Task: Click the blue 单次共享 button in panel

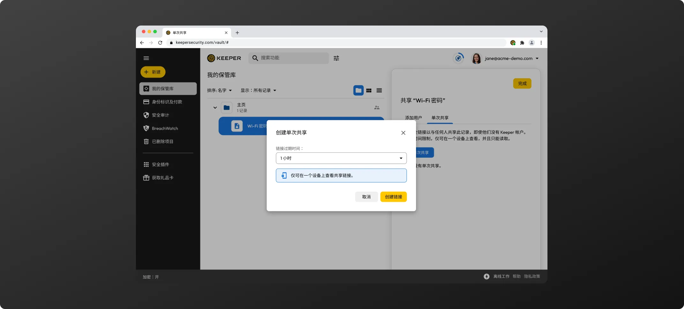Action: point(425,153)
